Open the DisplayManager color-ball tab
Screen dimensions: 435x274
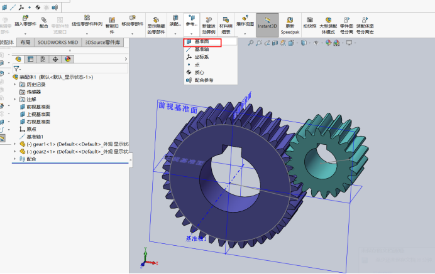[68, 59]
